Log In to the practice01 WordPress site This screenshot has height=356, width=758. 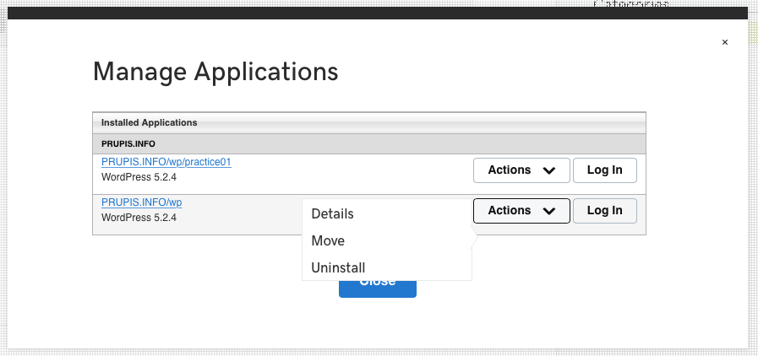click(x=604, y=170)
